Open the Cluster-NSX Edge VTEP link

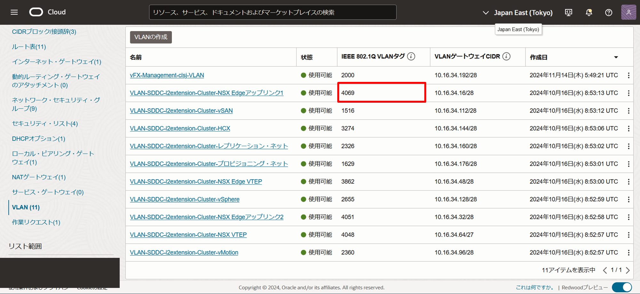click(x=196, y=181)
